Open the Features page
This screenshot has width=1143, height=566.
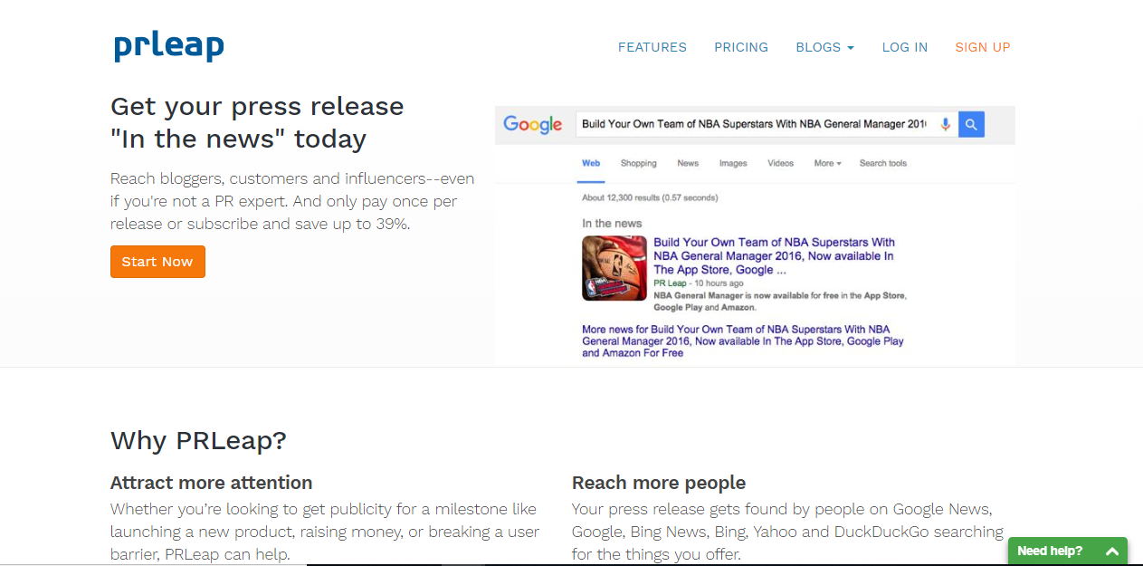(652, 47)
